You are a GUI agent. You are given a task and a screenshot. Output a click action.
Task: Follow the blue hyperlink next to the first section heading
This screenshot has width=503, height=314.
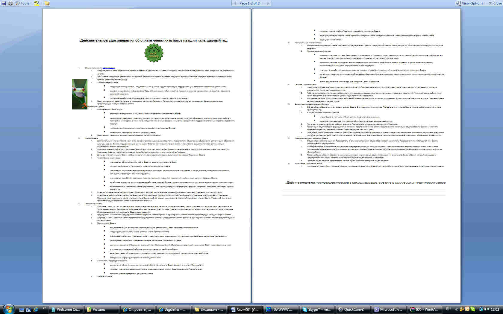pyautogui.click(x=109, y=68)
